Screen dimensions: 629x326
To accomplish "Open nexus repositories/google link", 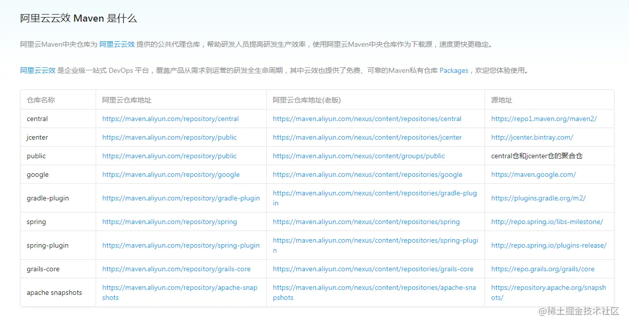I will (x=368, y=175).
